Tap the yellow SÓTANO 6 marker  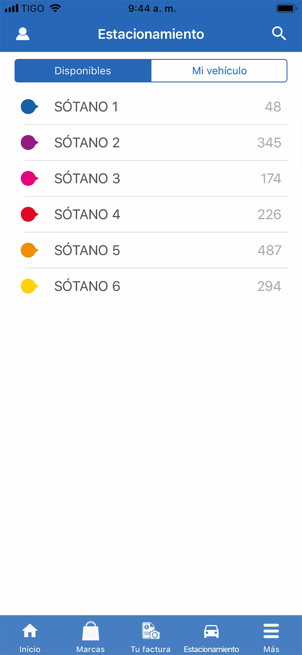(29, 286)
